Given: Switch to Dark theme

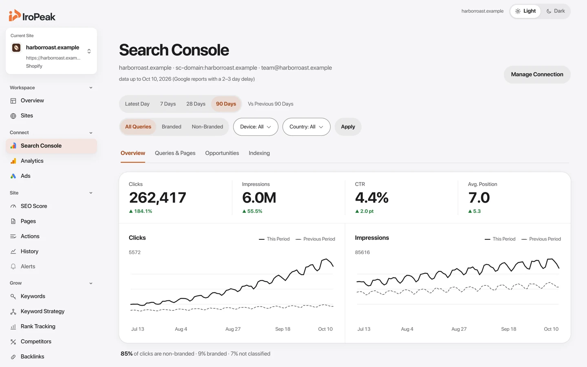Looking at the screenshot, I should coord(556,11).
